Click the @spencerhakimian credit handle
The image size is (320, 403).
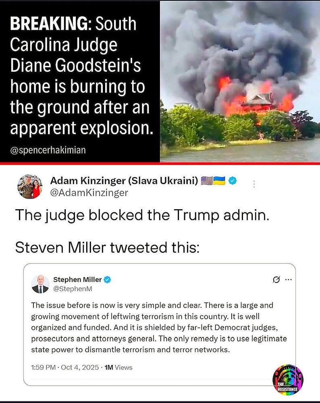[x=48, y=150]
